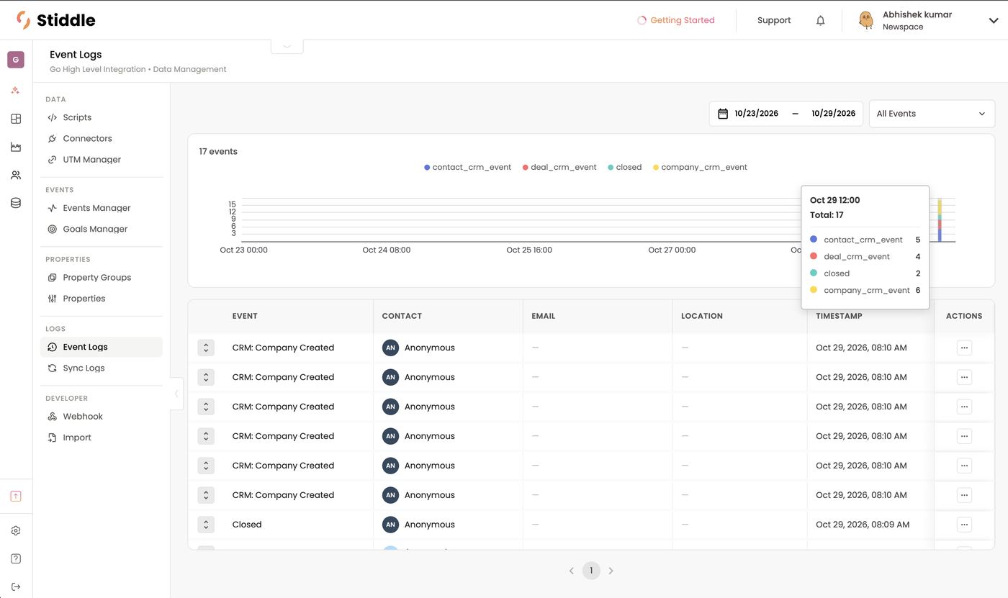Click the upload icon above settings
Image resolution: width=1008 pixels, height=598 pixels.
click(x=16, y=496)
